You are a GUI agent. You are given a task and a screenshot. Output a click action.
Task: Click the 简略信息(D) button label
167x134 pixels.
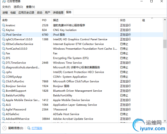click(x=16, y=128)
